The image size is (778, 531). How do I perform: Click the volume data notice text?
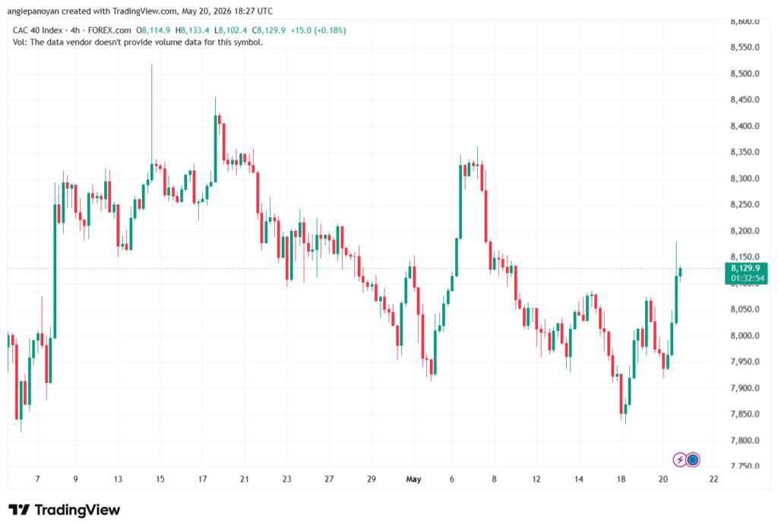[x=138, y=43]
